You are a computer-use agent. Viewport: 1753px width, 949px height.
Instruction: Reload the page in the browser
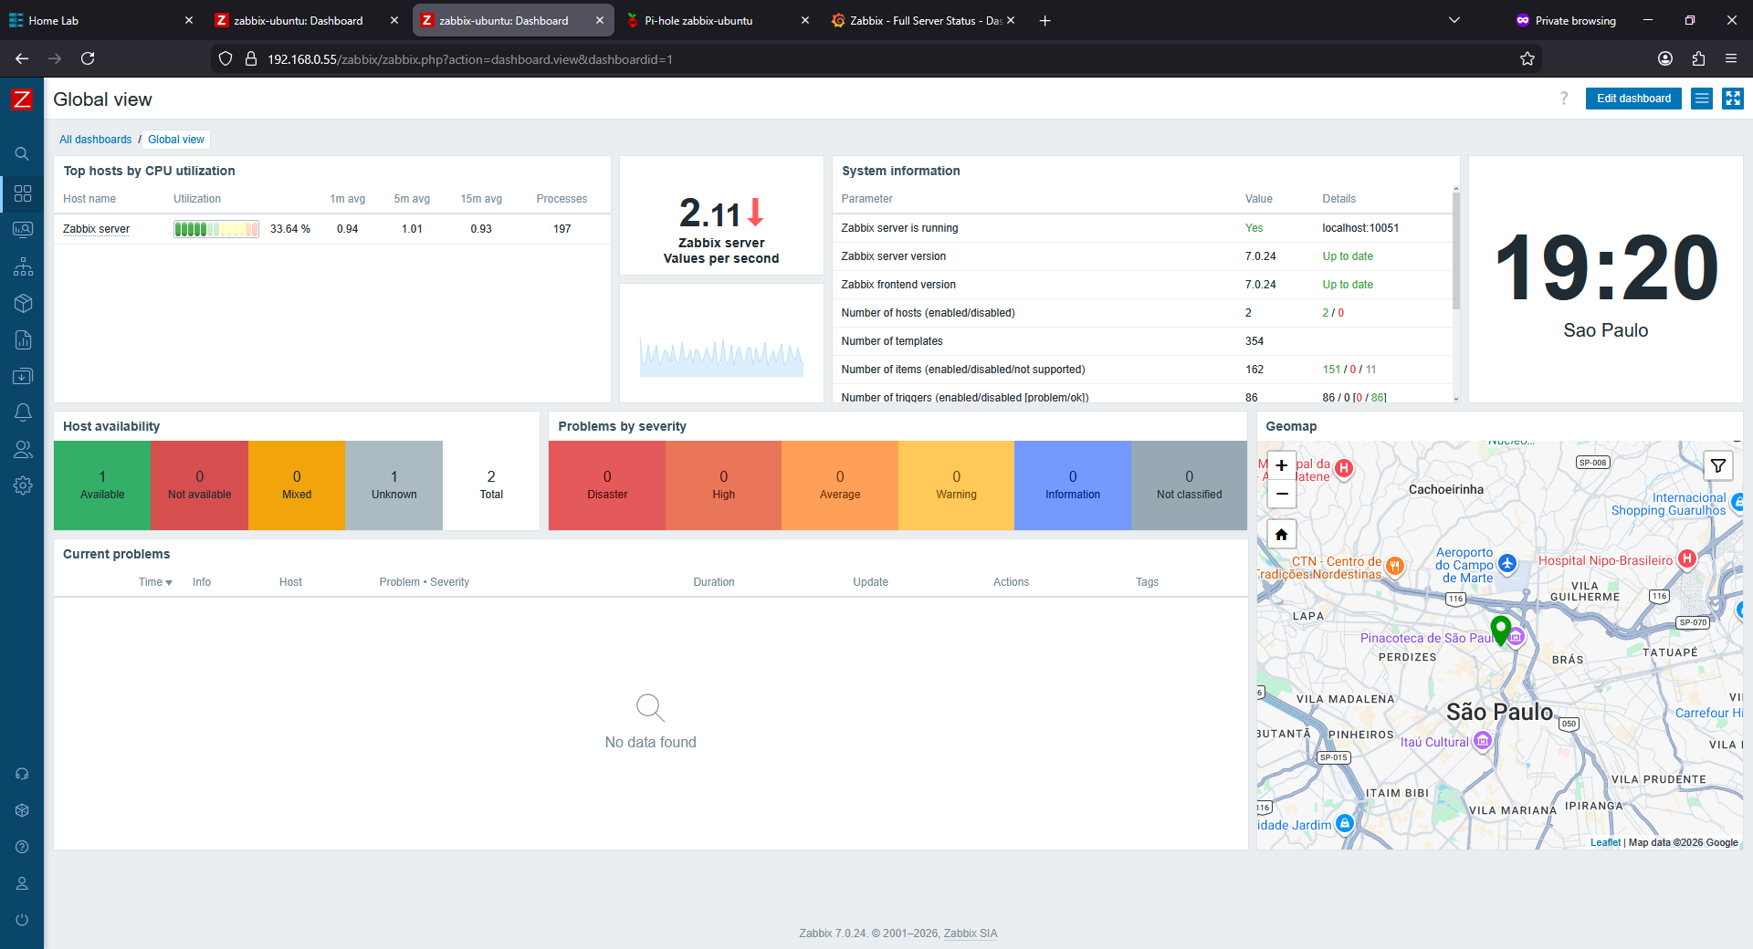pos(88,58)
